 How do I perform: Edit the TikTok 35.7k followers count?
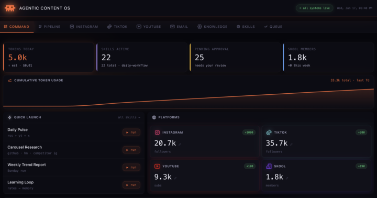[x=291, y=145]
